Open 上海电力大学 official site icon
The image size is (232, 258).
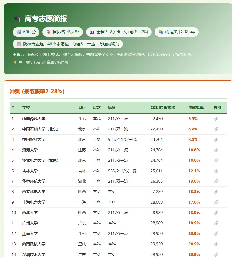tap(216, 202)
